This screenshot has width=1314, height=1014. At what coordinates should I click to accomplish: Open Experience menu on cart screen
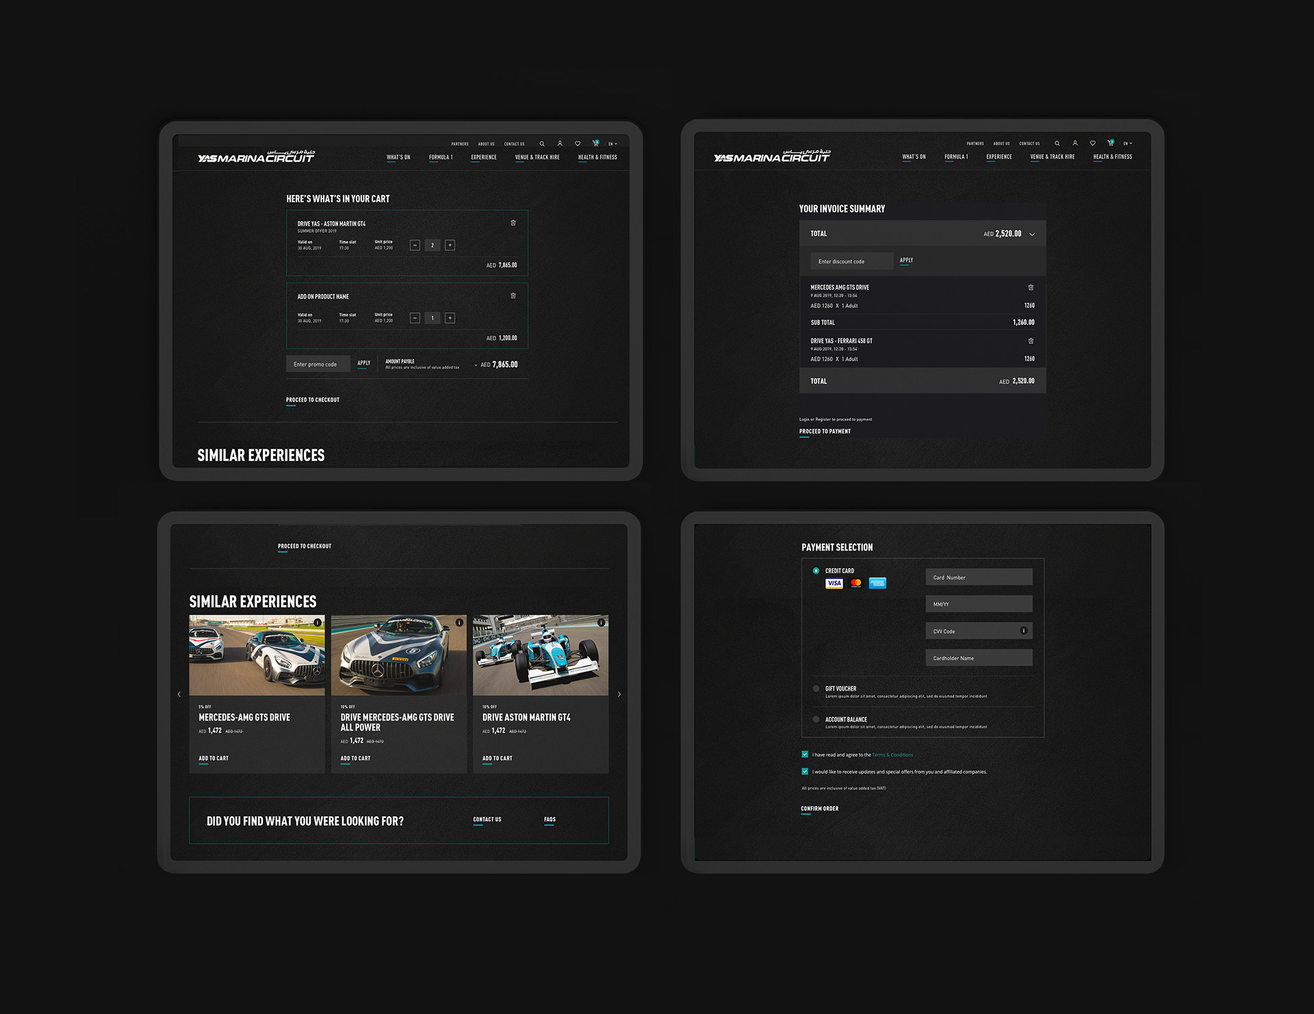tap(484, 157)
